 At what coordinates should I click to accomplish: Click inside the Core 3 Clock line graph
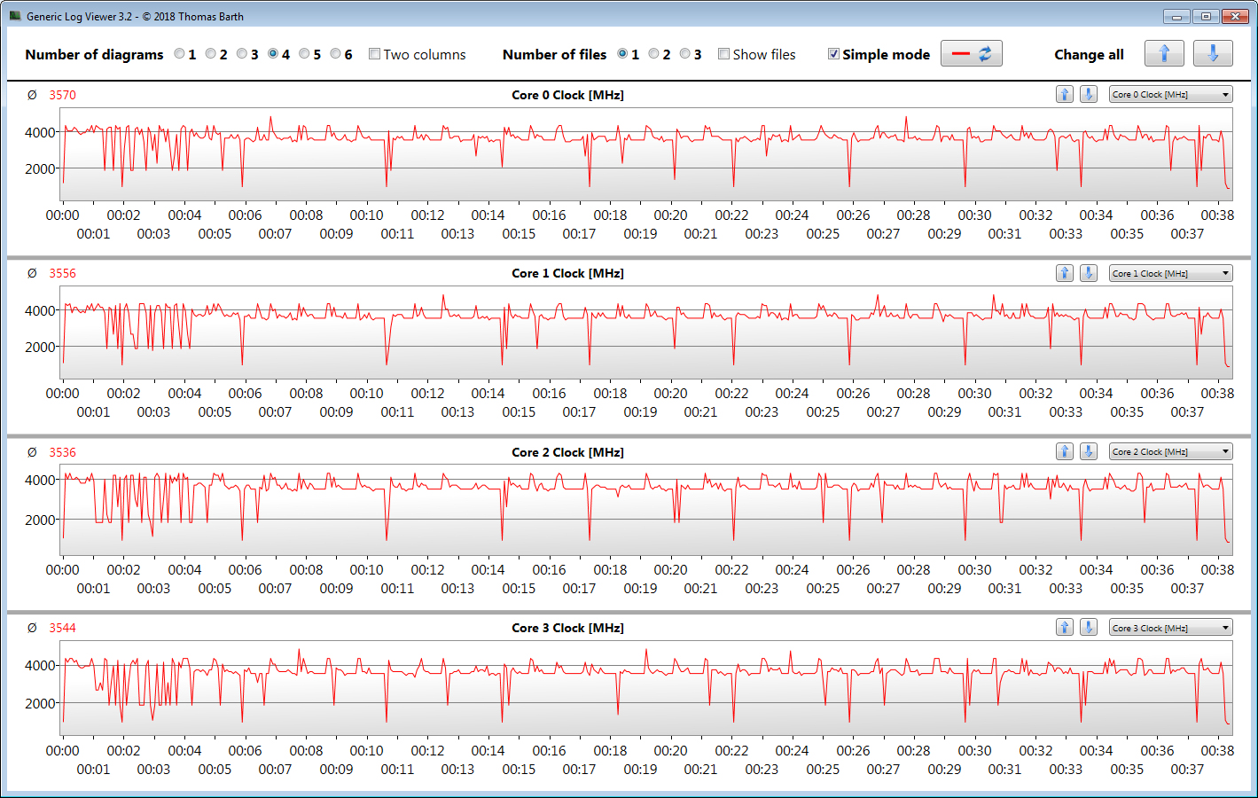click(x=646, y=689)
